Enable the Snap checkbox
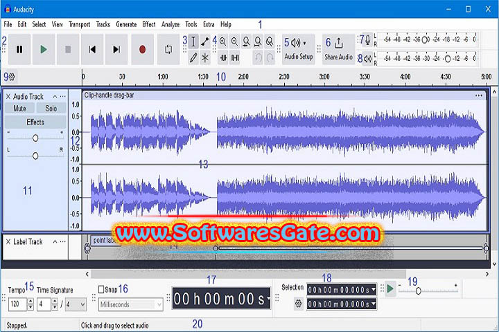The height and width of the screenshot is (332, 499). 101,289
